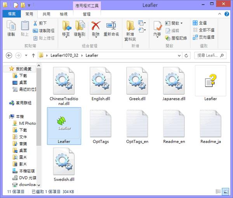Click the navigation pane scroll down arrow

[x=39, y=185]
